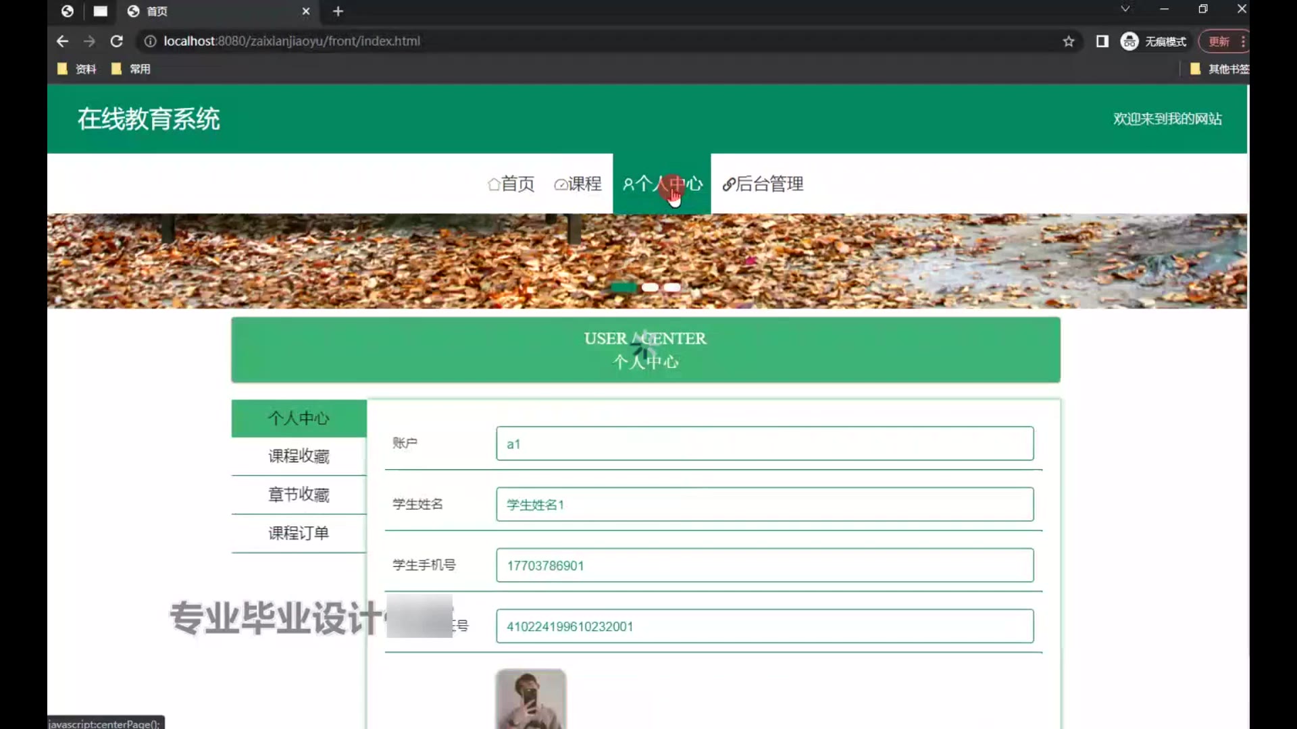Click the 在线教育系统 site title
This screenshot has width=1297, height=729.
(149, 119)
